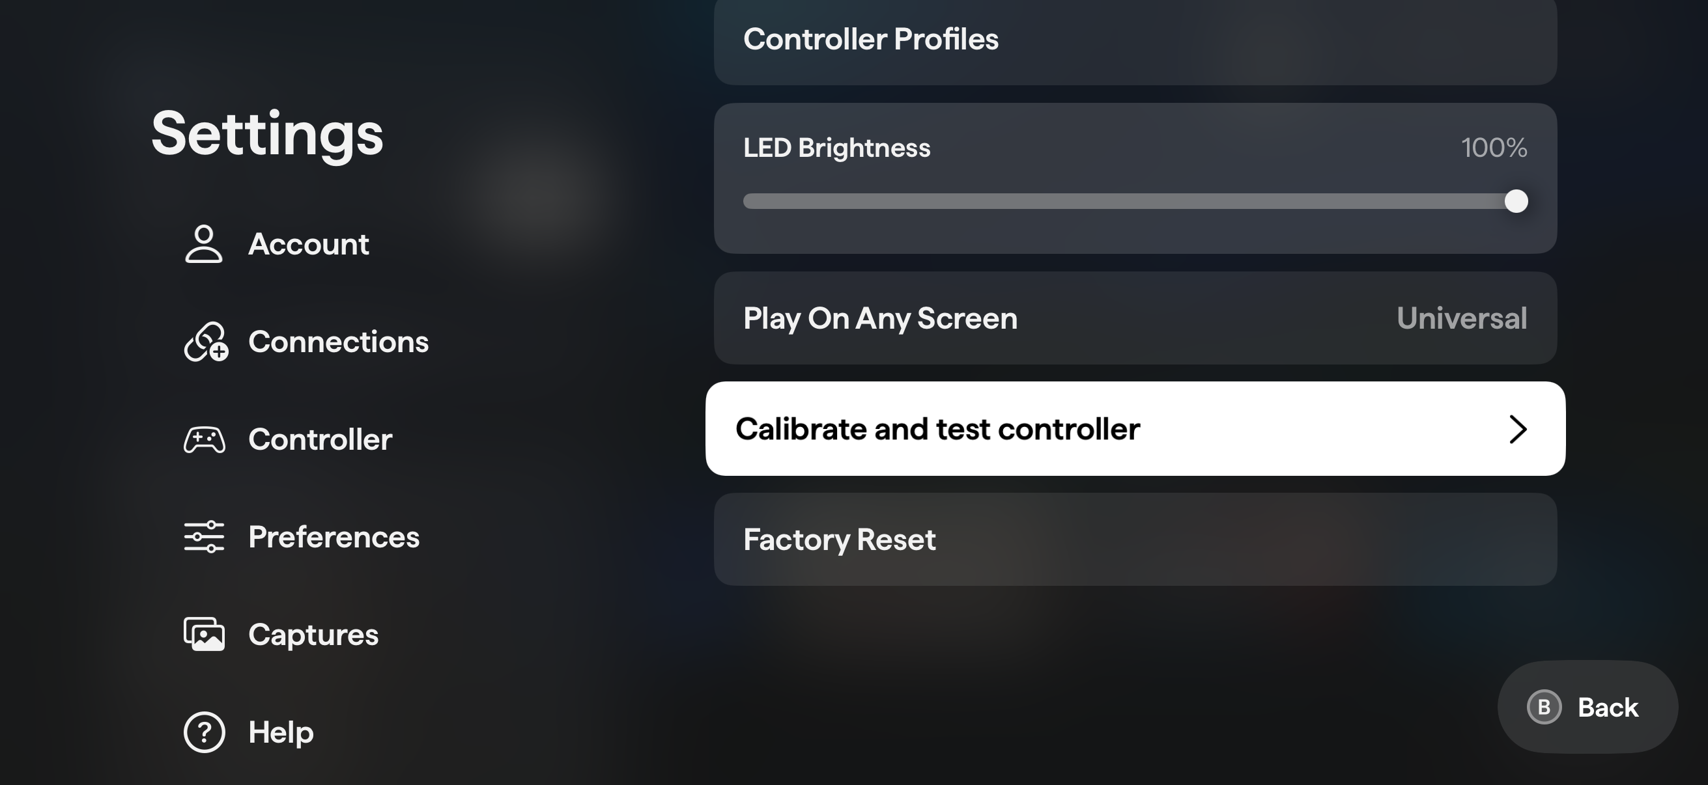1708x785 pixels.
Task: Click the Preferences sliders icon
Action: [x=205, y=536]
